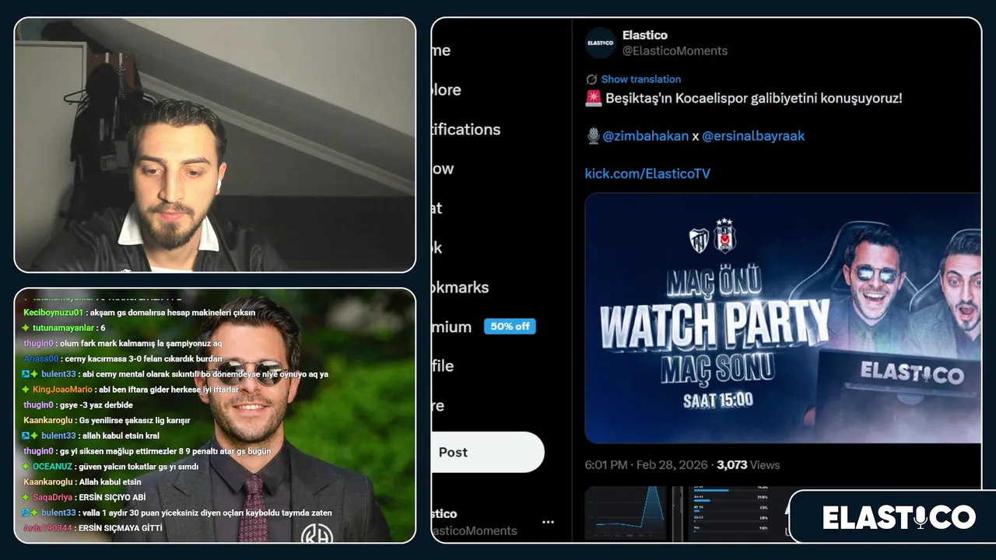Open Bookmarks in the X sidebar
This screenshot has height=560, width=996.
(x=461, y=287)
